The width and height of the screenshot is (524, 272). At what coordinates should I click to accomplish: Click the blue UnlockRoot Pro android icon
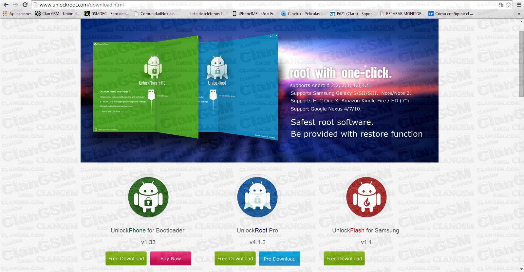click(257, 197)
